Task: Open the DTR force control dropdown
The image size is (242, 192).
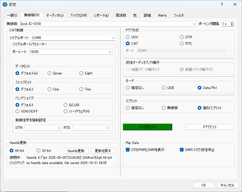Action: [x=43, y=128]
